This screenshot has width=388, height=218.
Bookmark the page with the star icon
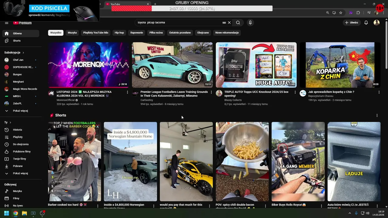341,13
